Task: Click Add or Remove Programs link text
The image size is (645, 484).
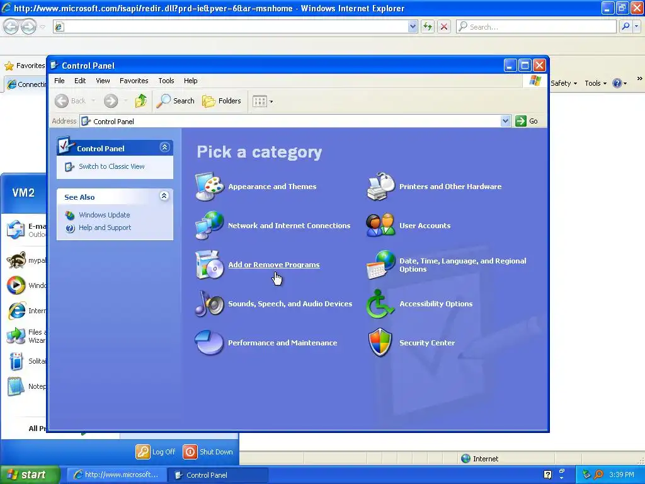Action: click(274, 265)
